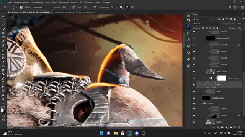Click the smoothing options gear icon

(x=121, y=7)
